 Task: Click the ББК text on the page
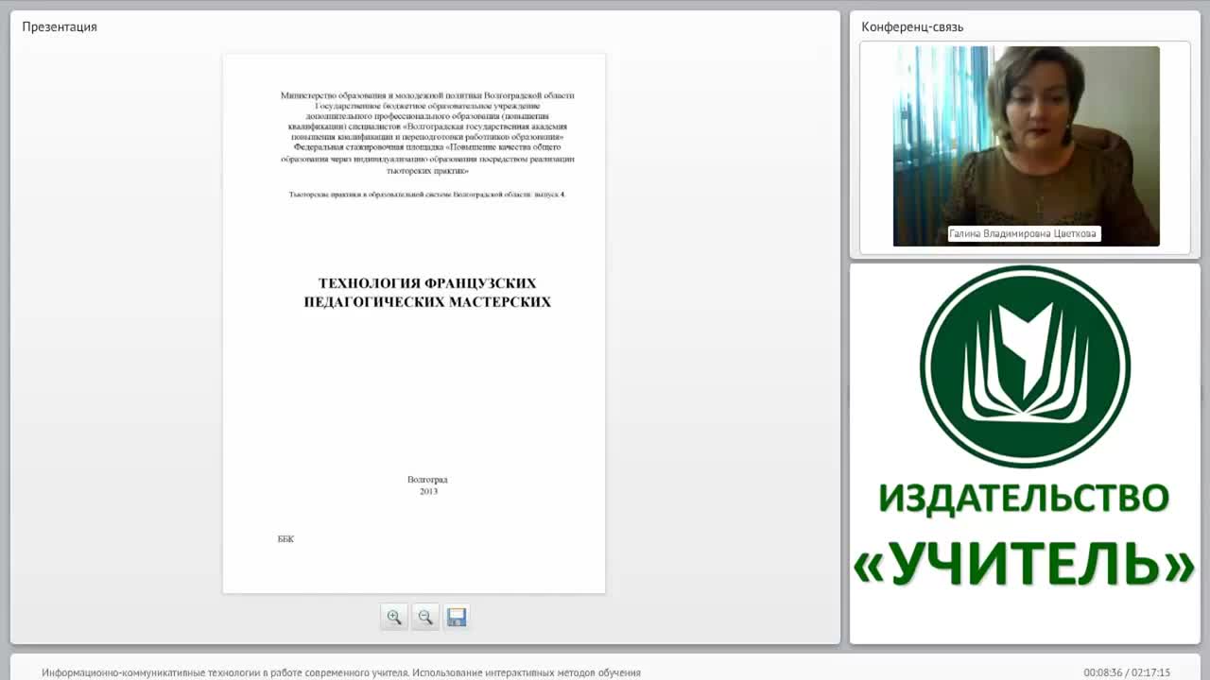[x=285, y=539]
